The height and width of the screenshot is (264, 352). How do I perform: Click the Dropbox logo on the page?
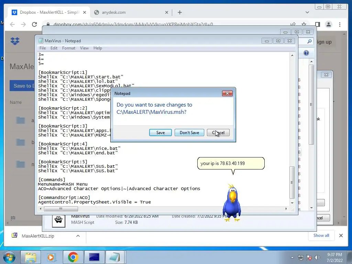[x=15, y=41]
